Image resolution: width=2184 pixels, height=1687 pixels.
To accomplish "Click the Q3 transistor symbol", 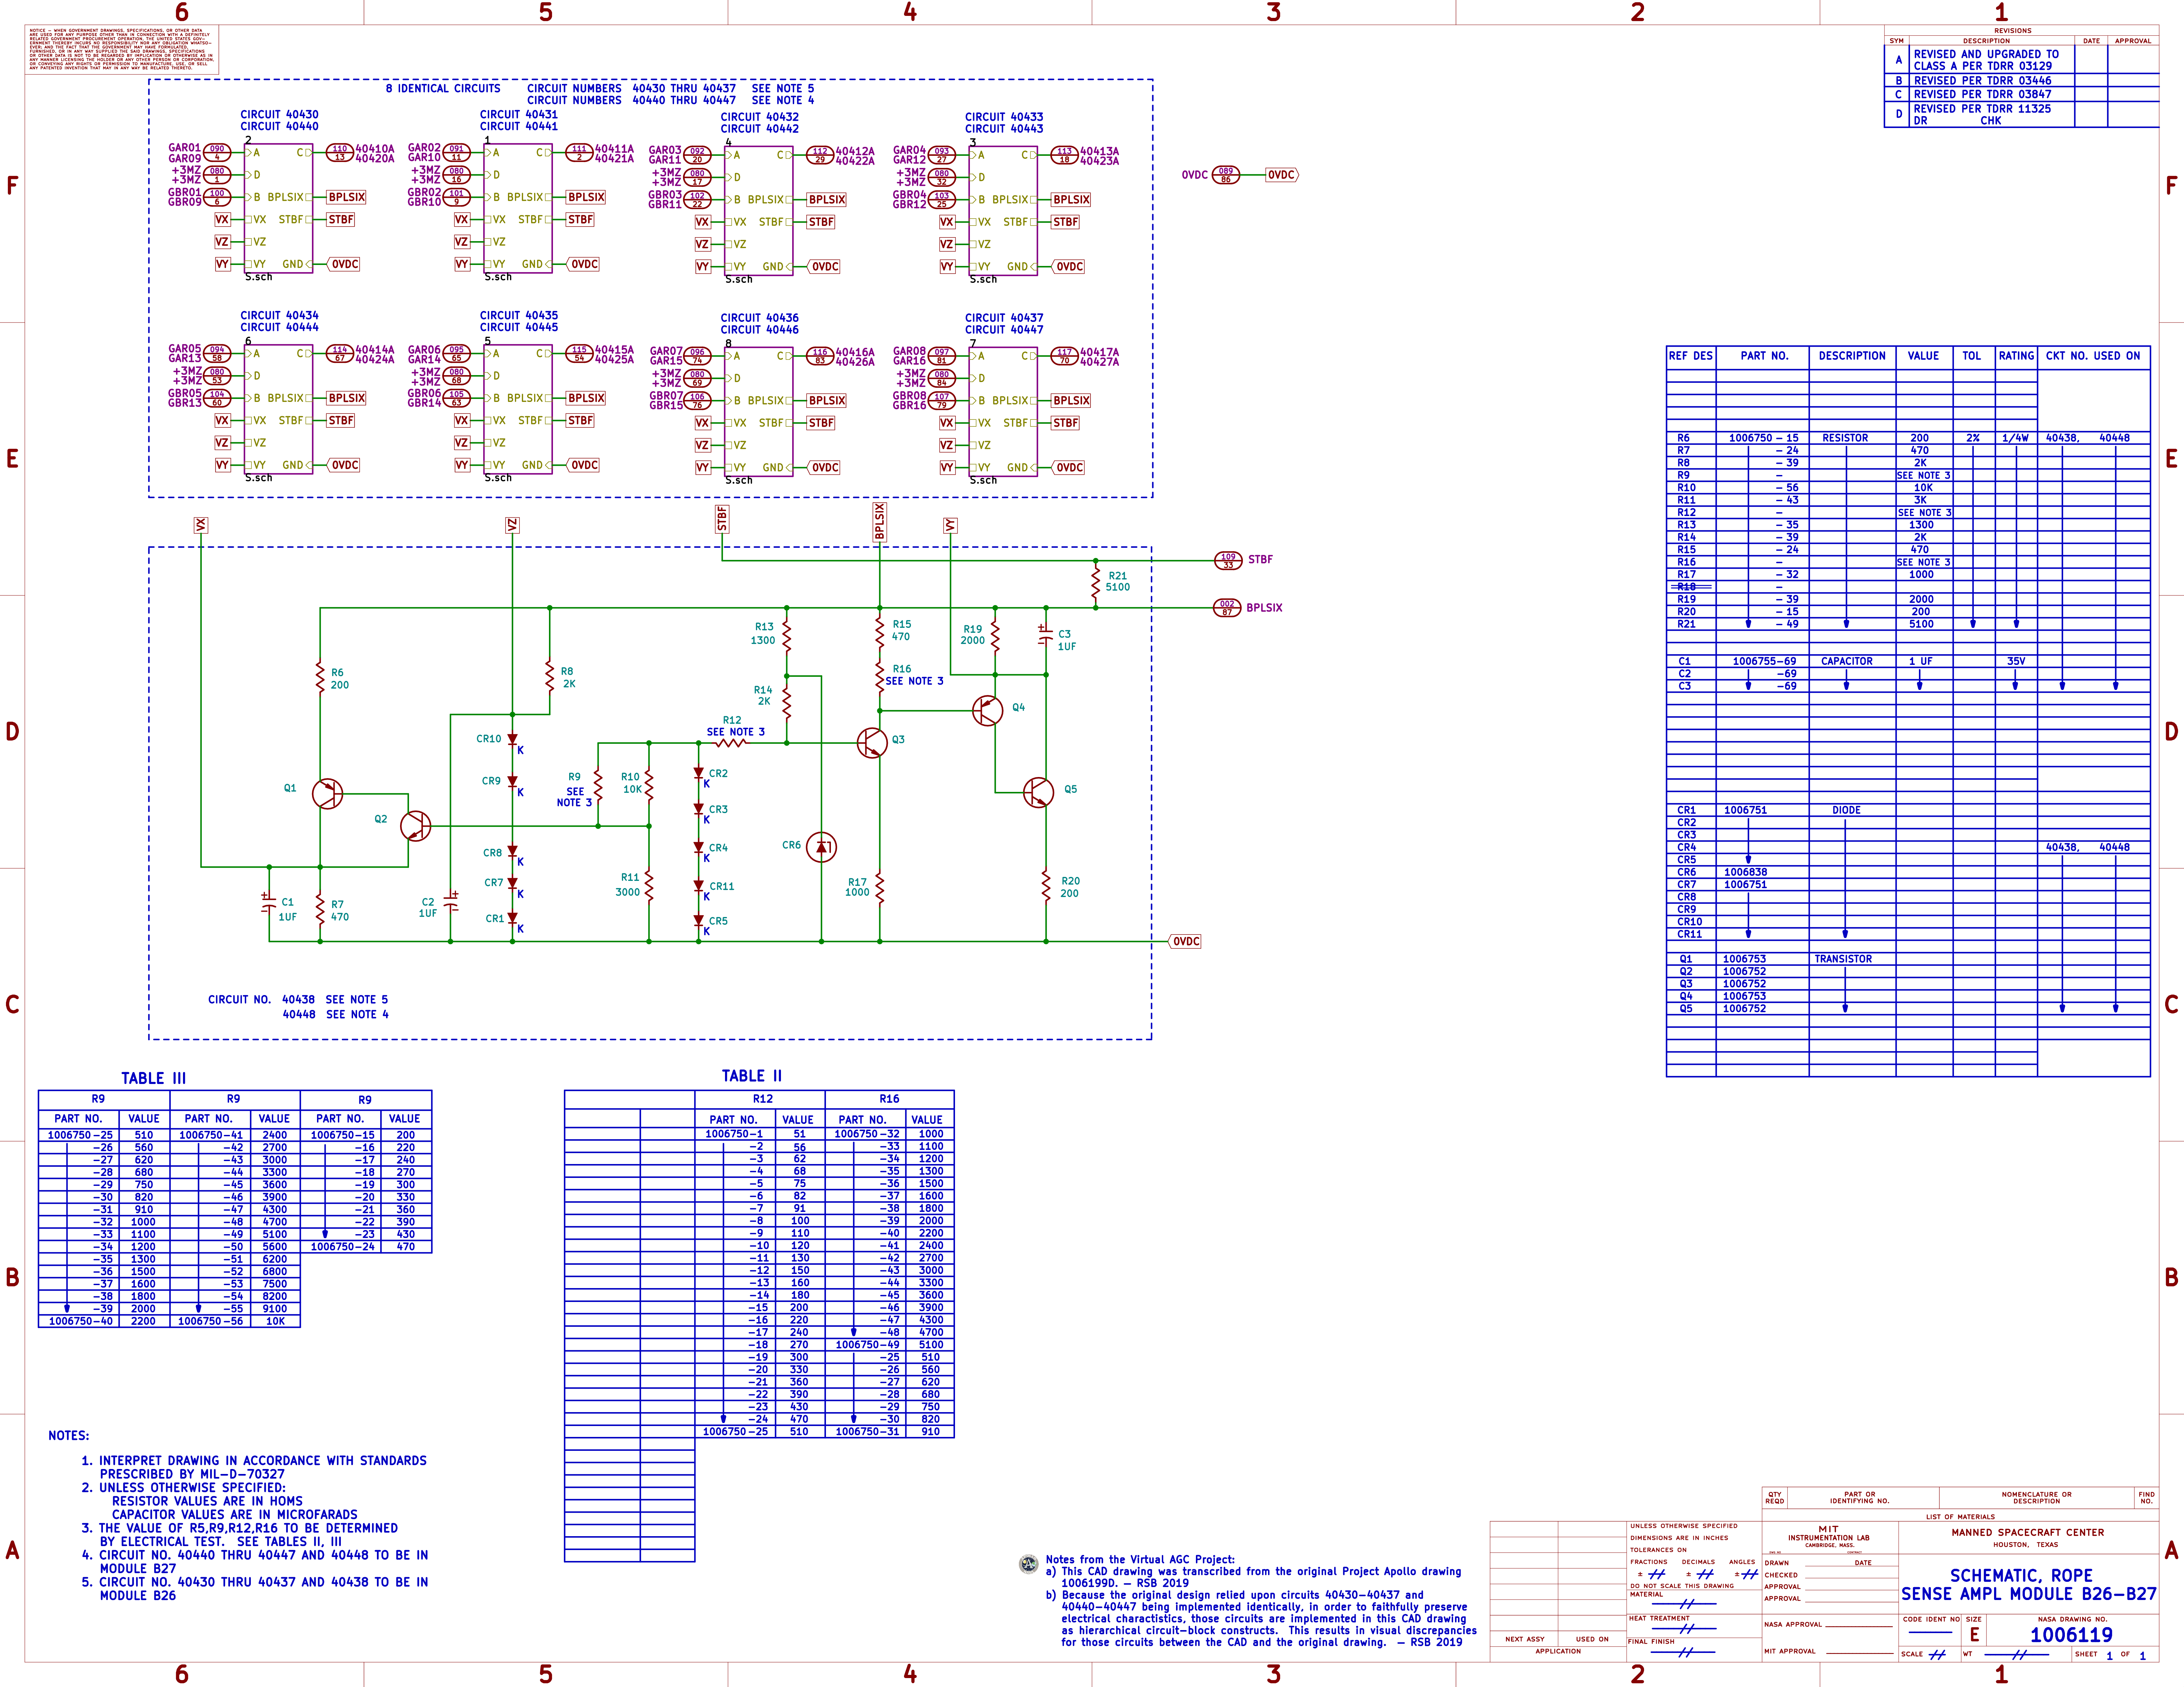I will pyautogui.click(x=872, y=743).
